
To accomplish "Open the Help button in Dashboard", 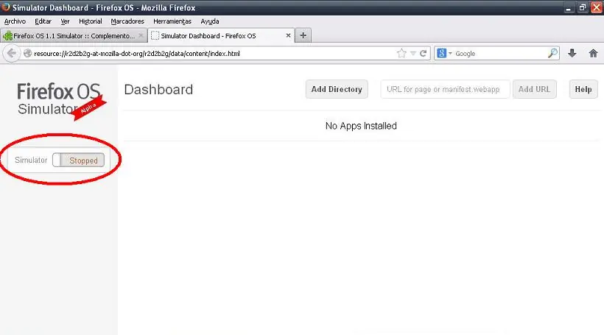I will pos(583,89).
